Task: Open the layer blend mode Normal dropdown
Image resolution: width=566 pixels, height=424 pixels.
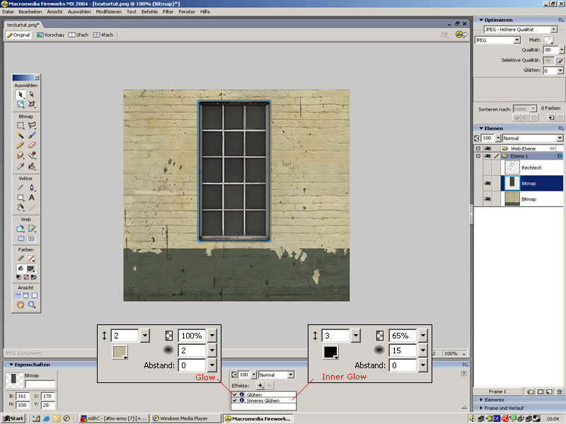Action: click(560, 138)
